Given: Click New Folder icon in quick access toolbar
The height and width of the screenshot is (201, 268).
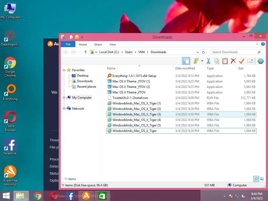Looking at the screenshot, I should (x=77, y=37).
